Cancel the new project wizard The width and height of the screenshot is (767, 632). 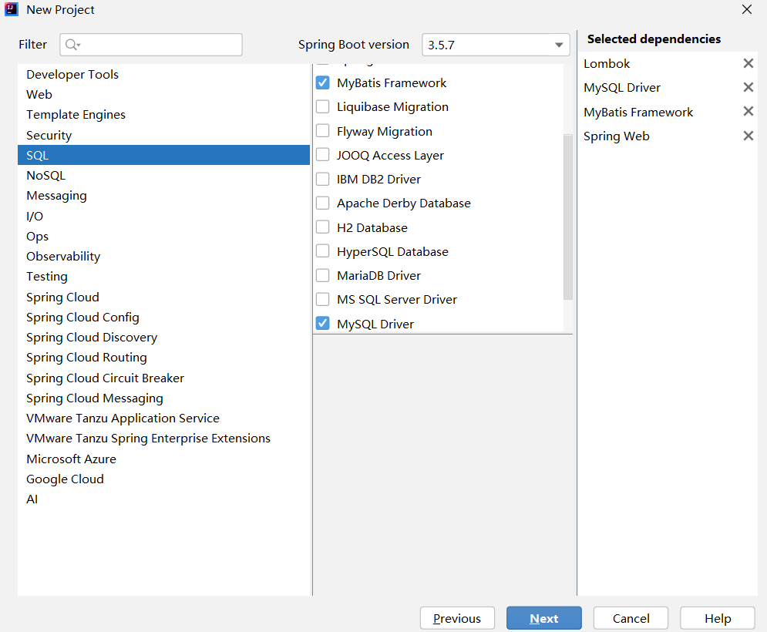(x=631, y=618)
